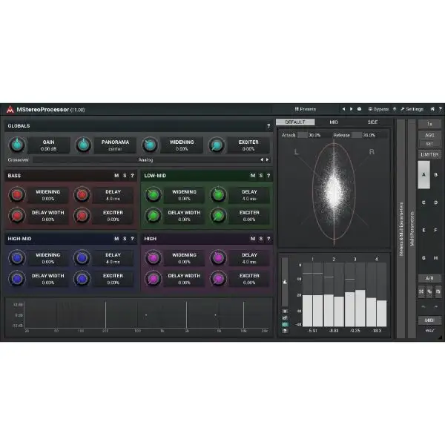Load the next preset with right arrow
This screenshot has height=445, width=445.
tap(351, 109)
